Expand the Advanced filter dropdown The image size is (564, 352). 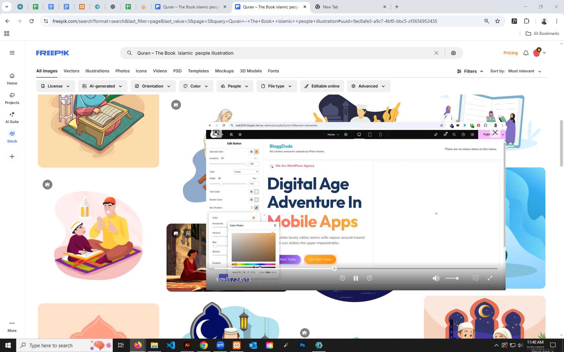click(x=368, y=86)
